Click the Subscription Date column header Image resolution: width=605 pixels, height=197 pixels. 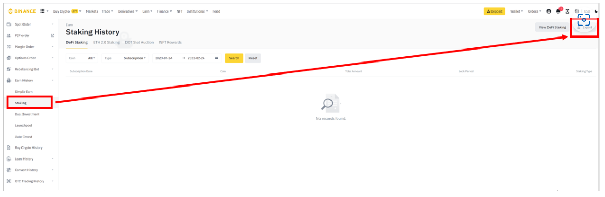81,71
